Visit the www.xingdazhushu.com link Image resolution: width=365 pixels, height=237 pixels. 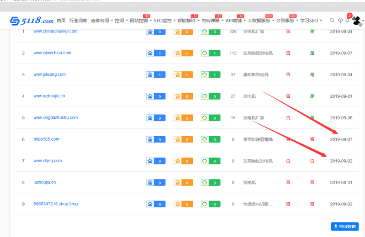55,118
